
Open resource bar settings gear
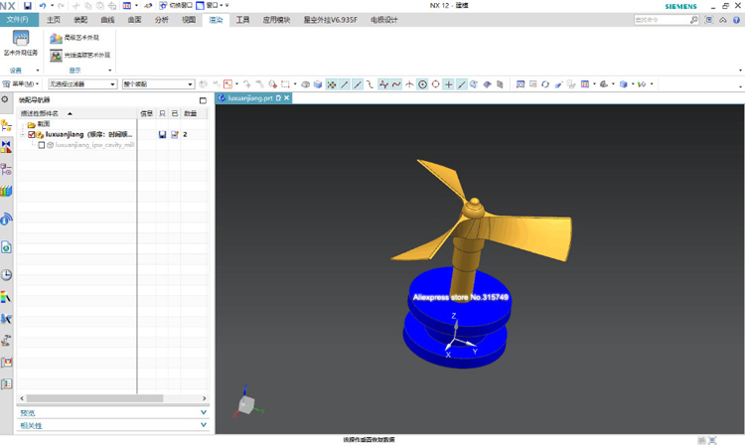coord(5,99)
